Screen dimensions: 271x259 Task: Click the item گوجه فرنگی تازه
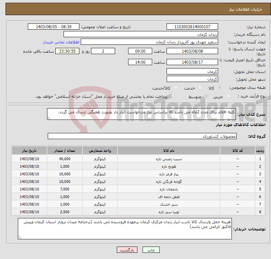(x=169, y=182)
